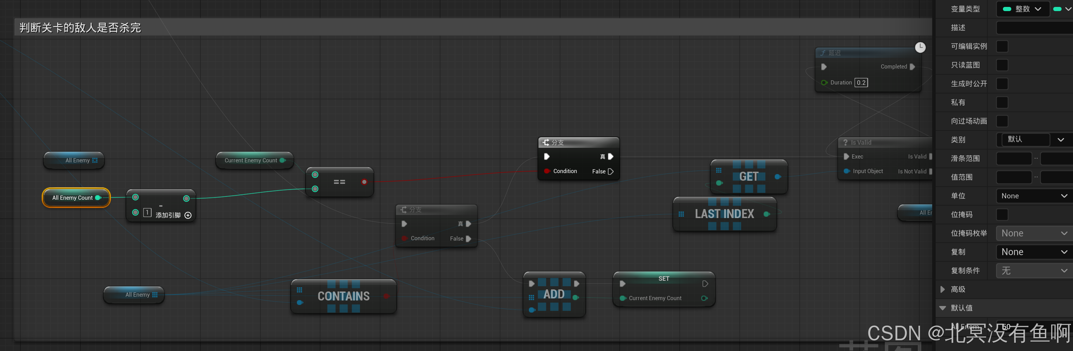Select the SET Current Enemy Count node header
Image resolution: width=1073 pixels, height=351 pixels.
coord(663,278)
